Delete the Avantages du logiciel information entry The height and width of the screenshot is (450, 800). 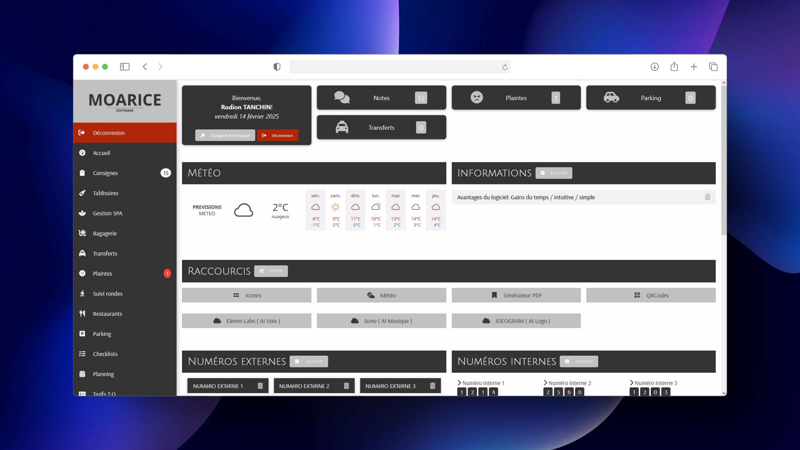708,197
